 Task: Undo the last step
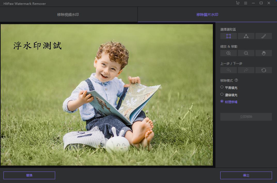229,70
